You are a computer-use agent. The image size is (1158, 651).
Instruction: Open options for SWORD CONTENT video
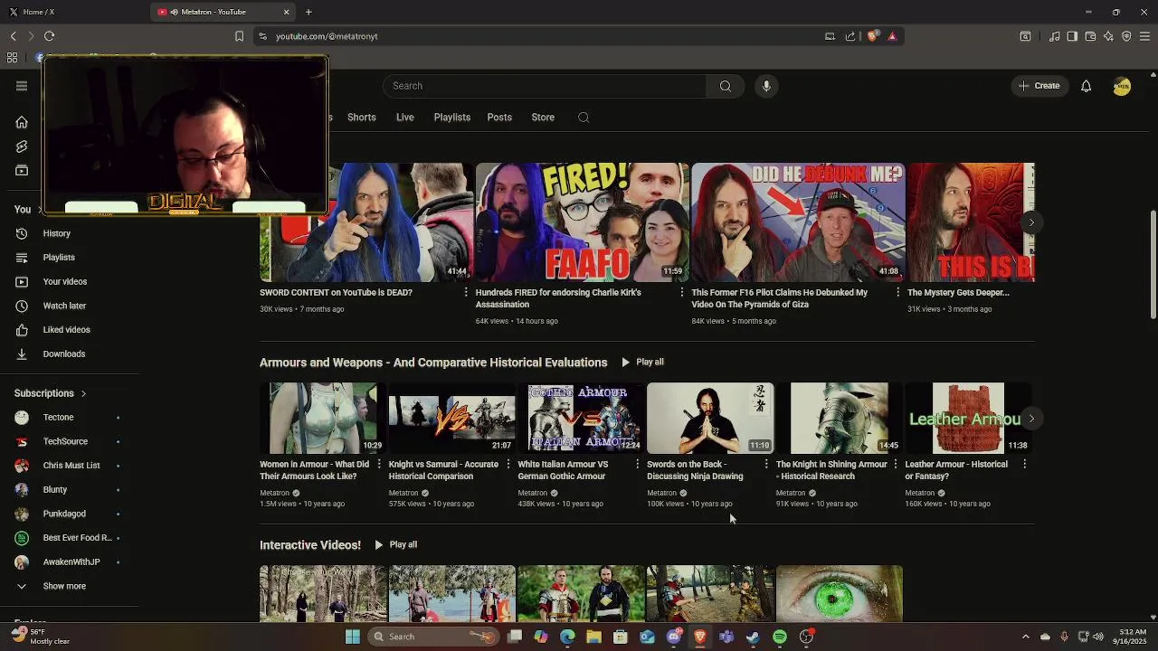point(466,293)
